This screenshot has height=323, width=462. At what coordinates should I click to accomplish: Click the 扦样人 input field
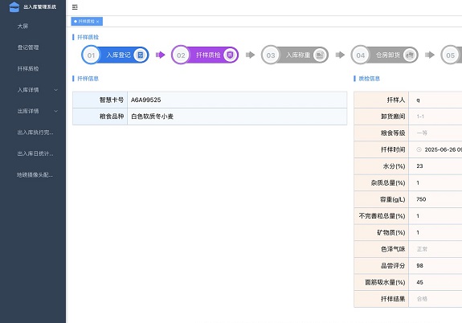click(x=435, y=100)
